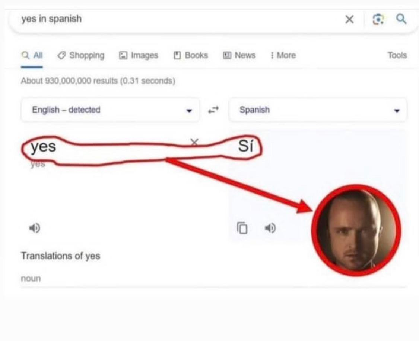The height and width of the screenshot is (341, 419).
Task: Open the Images tab
Action: pyautogui.click(x=138, y=55)
